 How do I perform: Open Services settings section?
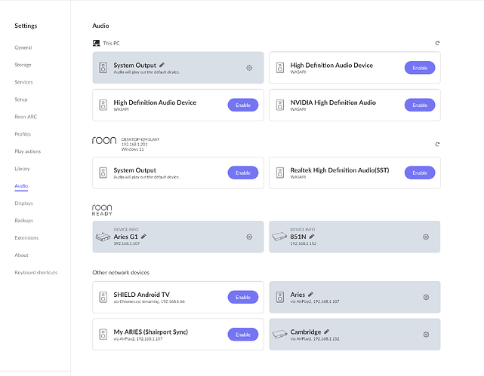(x=23, y=82)
